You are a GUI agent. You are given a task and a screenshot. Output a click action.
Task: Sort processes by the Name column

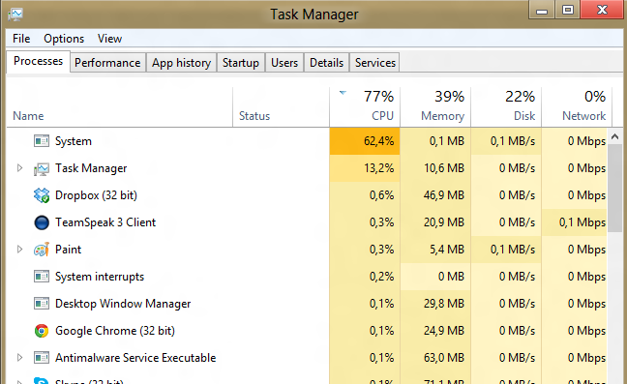[x=120, y=106]
